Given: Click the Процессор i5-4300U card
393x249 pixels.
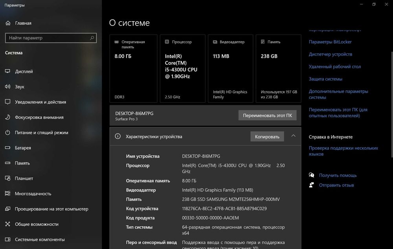Looking at the screenshot, I should click(x=183, y=69).
